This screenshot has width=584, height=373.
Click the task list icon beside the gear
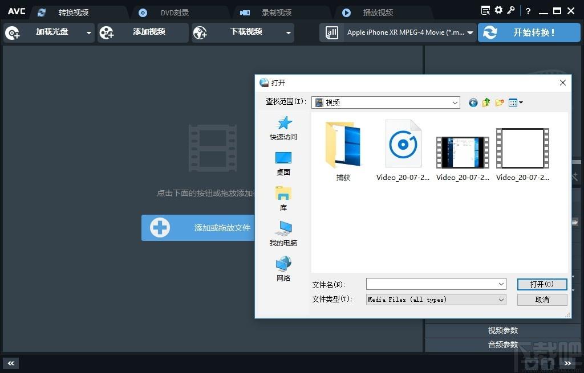486,10
